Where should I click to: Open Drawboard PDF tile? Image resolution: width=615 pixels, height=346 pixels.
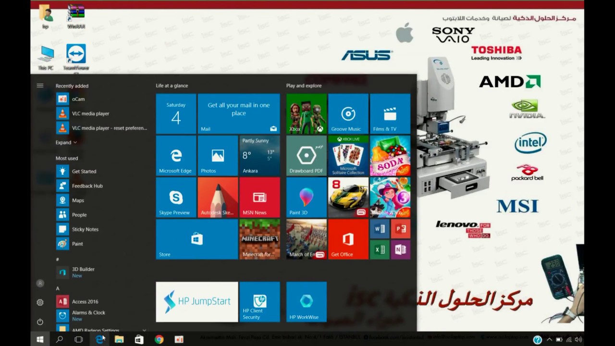[306, 155]
